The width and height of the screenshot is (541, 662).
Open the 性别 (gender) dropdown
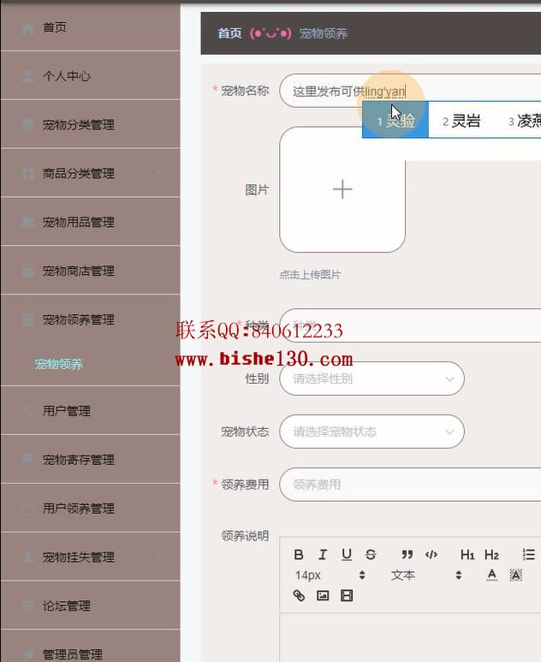click(x=372, y=379)
